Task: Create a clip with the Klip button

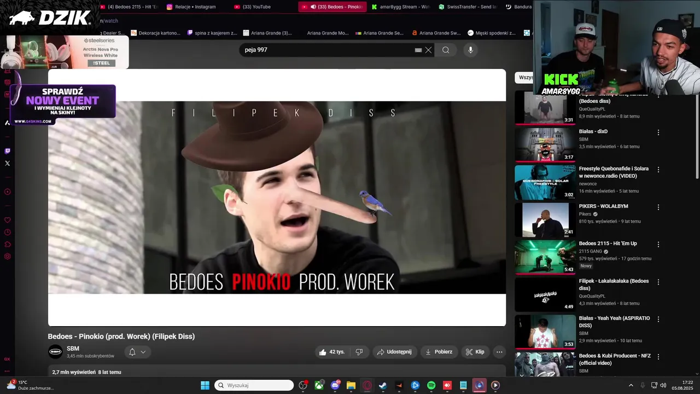Action: (x=475, y=352)
